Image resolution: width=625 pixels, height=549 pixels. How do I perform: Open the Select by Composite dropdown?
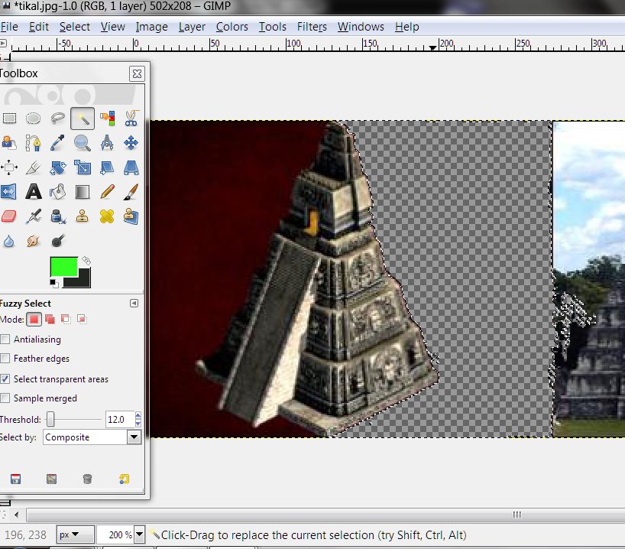[92, 437]
